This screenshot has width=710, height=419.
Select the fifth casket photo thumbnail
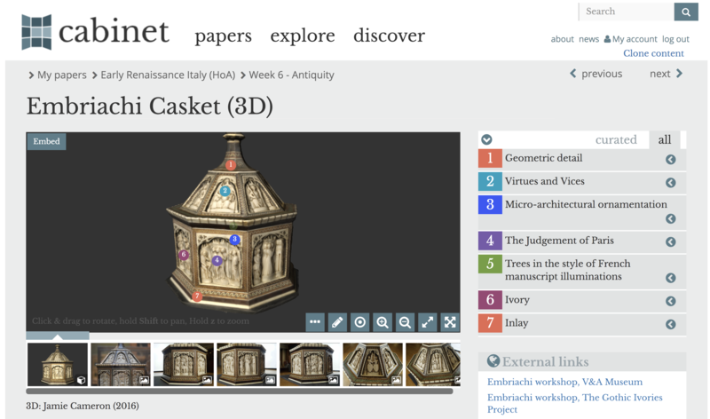pos(310,364)
